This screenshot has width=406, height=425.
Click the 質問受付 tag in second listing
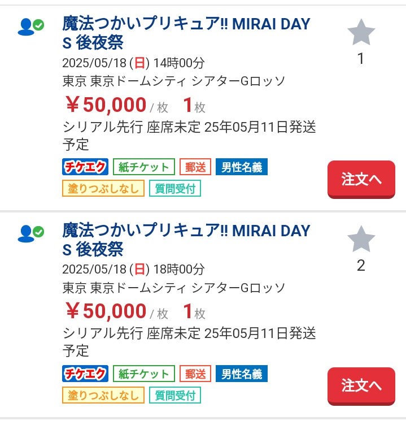(175, 395)
